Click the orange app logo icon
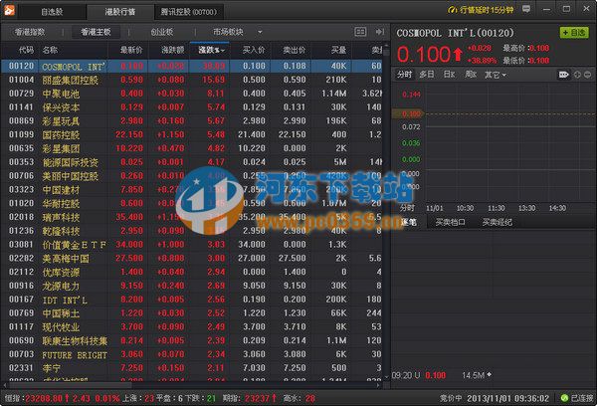597x406 pixels. click(x=9, y=10)
